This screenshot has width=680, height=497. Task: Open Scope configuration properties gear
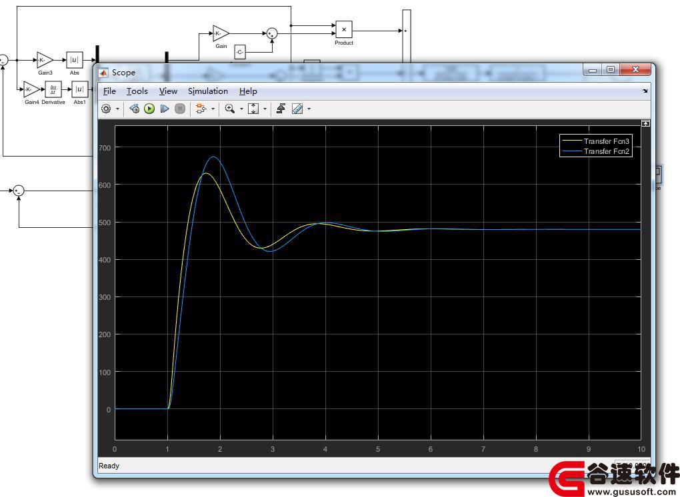[106, 109]
